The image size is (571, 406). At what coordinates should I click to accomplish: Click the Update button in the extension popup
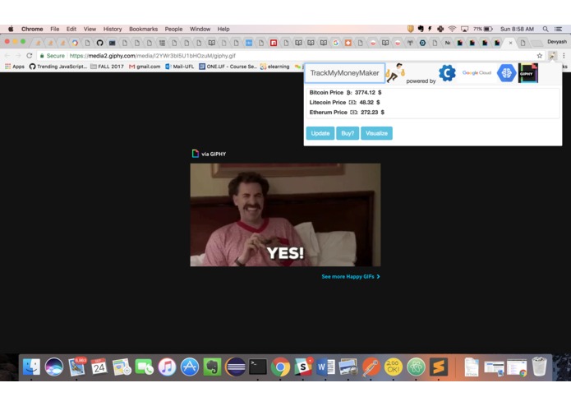[x=320, y=133]
